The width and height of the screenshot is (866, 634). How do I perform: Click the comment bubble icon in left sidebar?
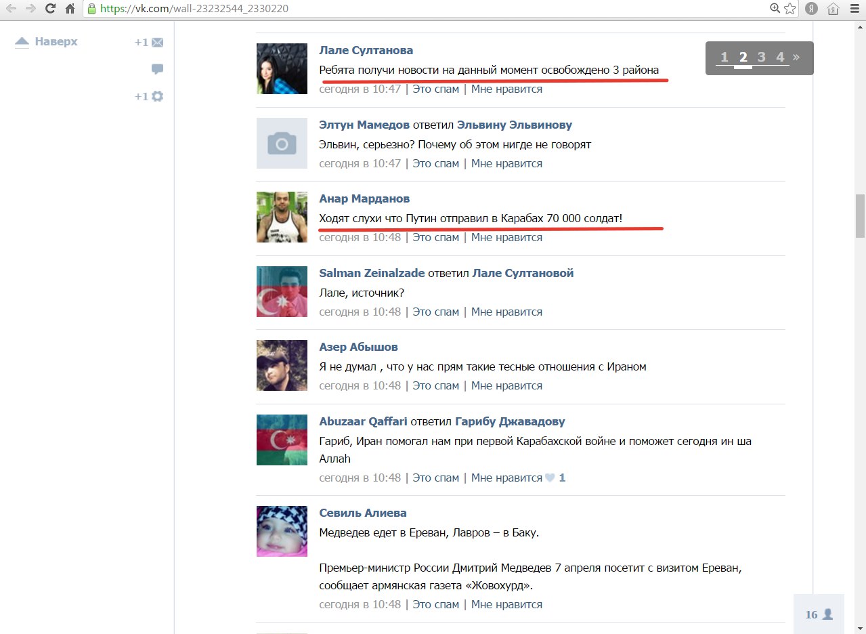[x=158, y=69]
